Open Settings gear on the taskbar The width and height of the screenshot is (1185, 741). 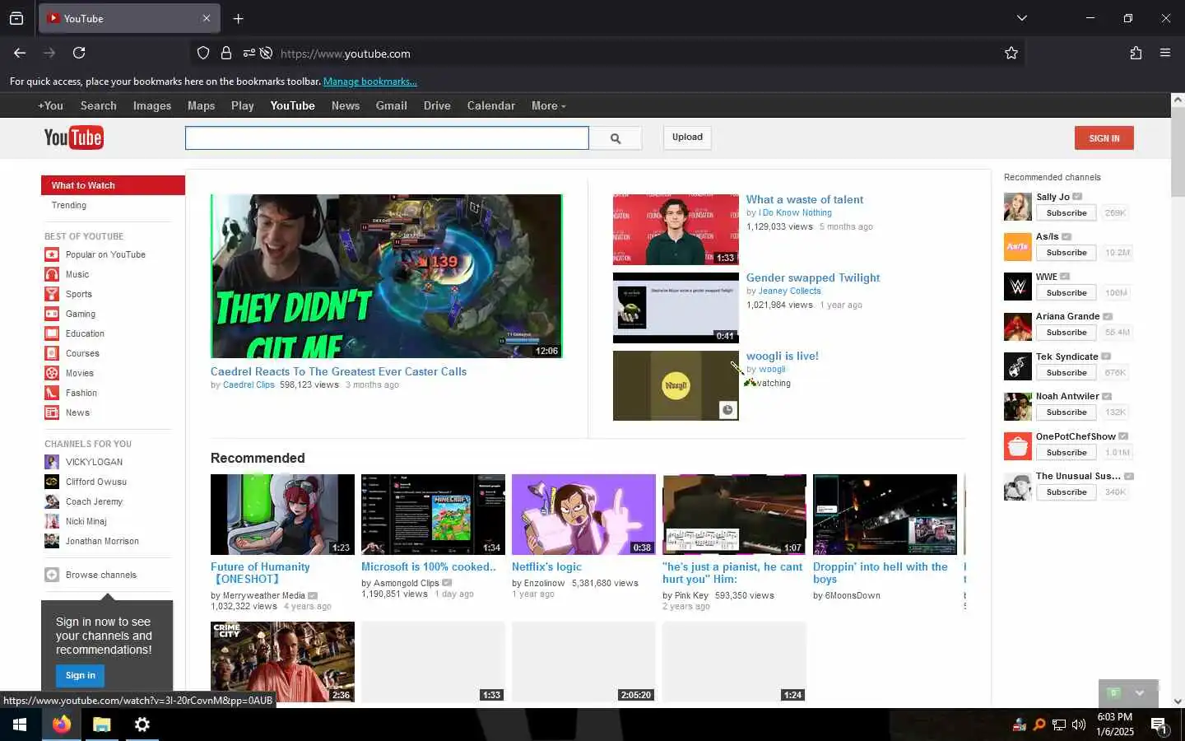142,725
